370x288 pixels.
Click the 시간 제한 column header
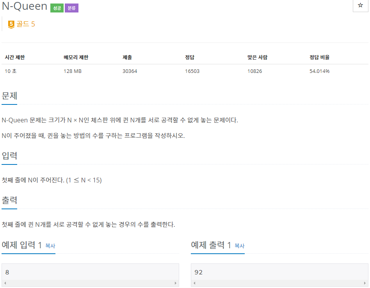coord(14,57)
